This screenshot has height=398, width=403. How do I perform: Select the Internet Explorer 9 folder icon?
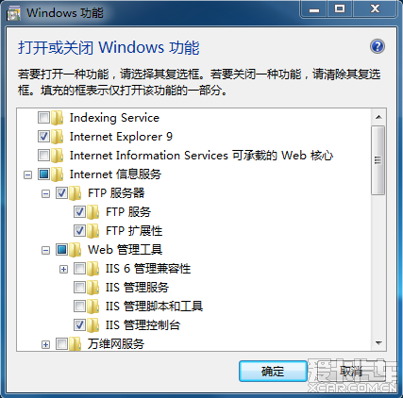tap(58, 137)
